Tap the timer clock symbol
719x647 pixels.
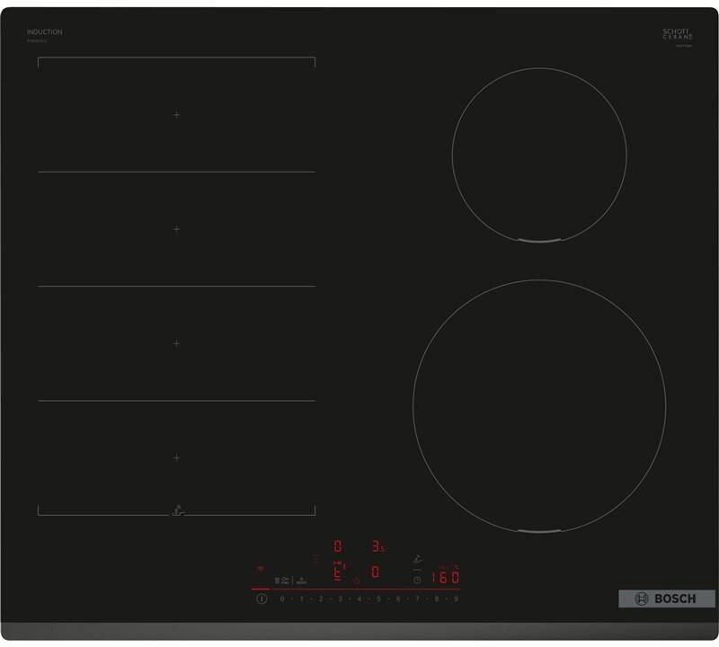coord(417,580)
